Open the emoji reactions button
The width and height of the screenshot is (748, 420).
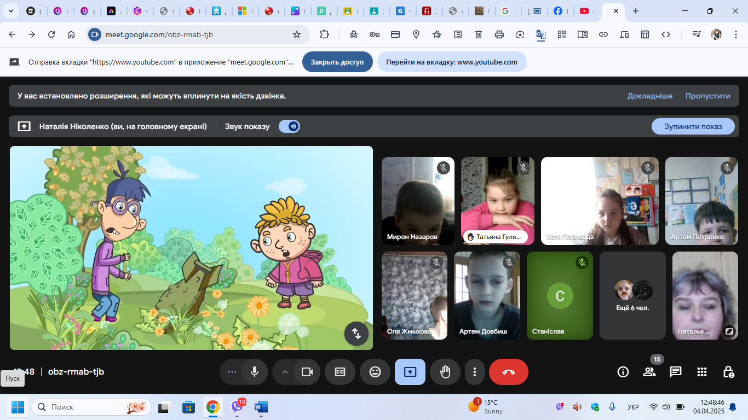[x=375, y=372]
